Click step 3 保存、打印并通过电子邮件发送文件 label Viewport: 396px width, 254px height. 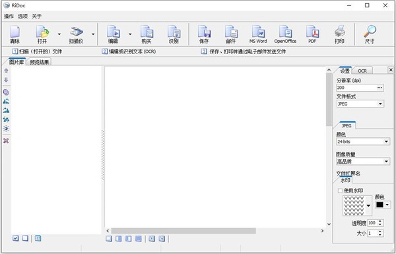[x=244, y=51]
